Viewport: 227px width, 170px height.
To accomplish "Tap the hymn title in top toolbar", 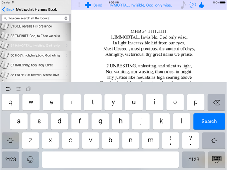I will [x=141, y=5].
